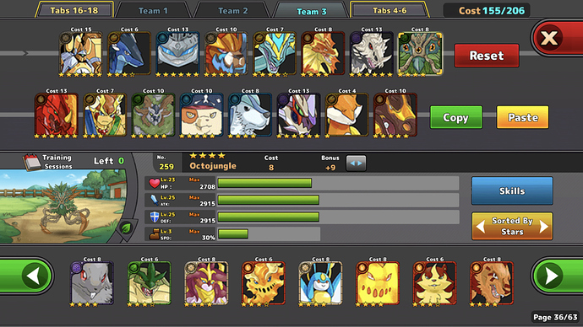Screen dimensions: 583x327
Task: Click the HP stat progress bar
Action: [338, 183]
